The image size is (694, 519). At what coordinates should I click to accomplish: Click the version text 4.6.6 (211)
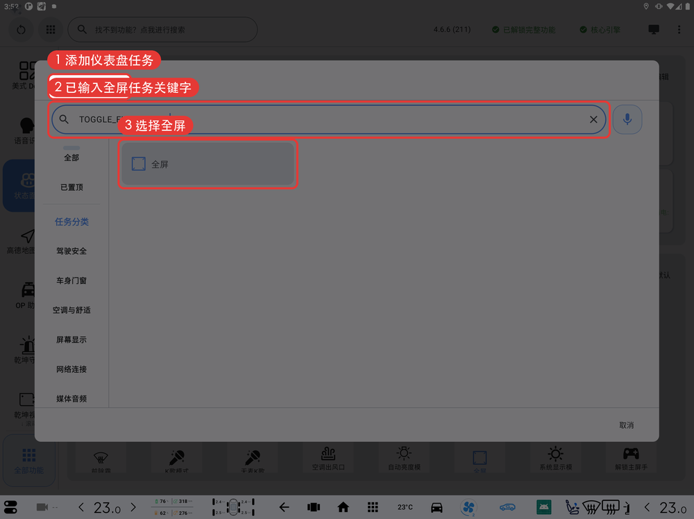click(x=452, y=30)
